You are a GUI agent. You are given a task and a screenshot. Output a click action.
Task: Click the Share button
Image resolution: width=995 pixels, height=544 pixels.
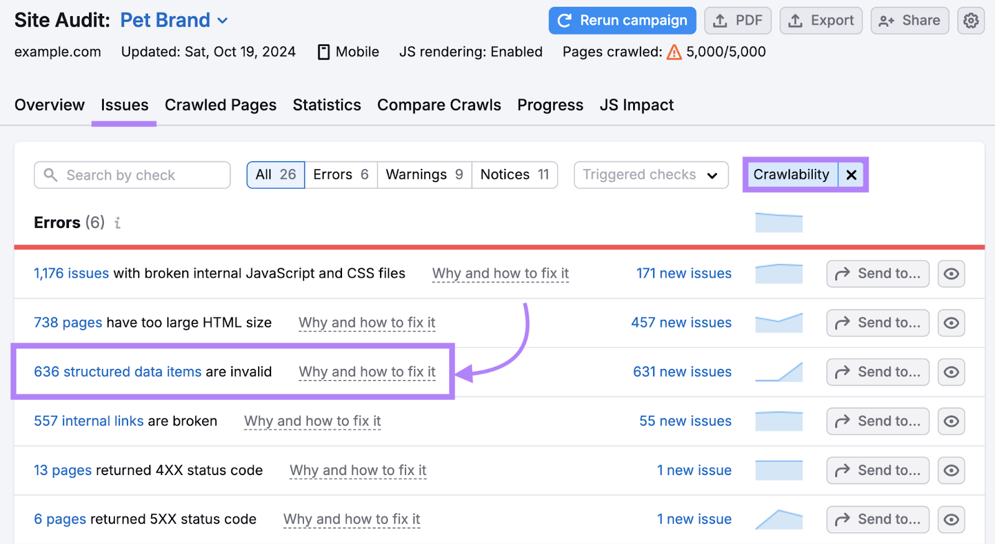[x=910, y=20]
